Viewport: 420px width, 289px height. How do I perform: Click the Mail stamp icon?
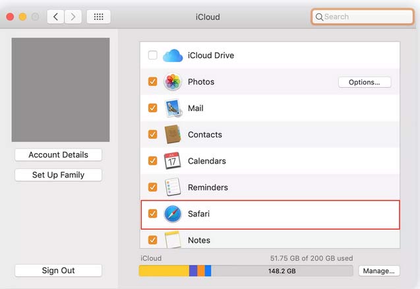coord(173,108)
